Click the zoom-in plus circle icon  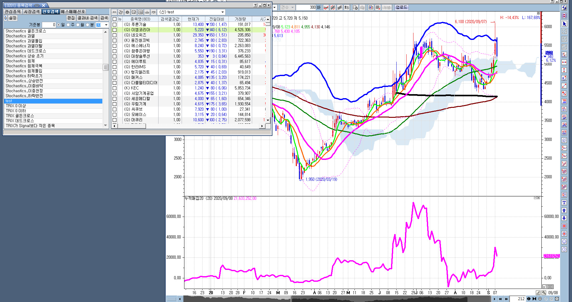(540, 299)
